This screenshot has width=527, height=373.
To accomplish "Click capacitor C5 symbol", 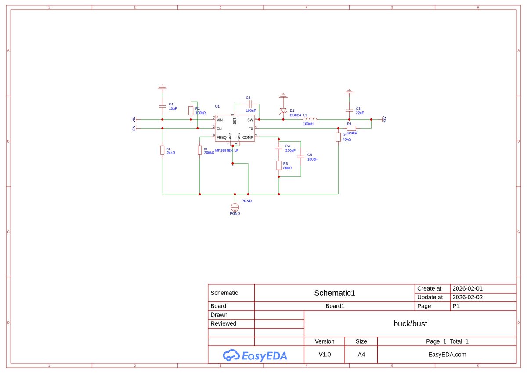I will (x=301, y=157).
